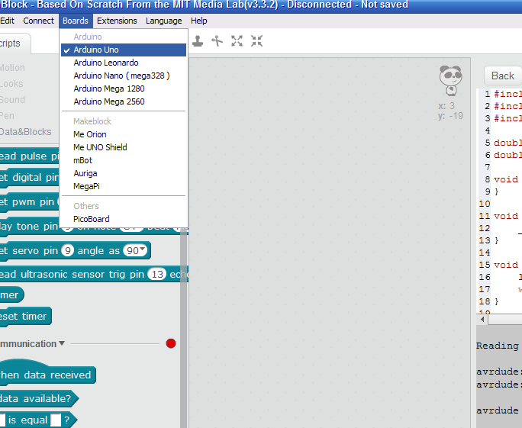
Task: Open the servo angle 90 dropdown
Action: pyautogui.click(x=143, y=249)
